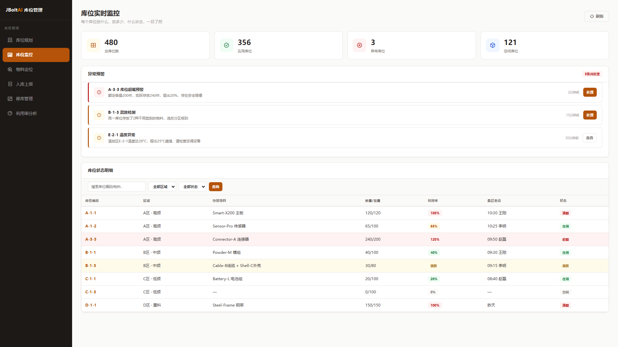Click the 空闲库位 blue cube icon

[x=493, y=45]
